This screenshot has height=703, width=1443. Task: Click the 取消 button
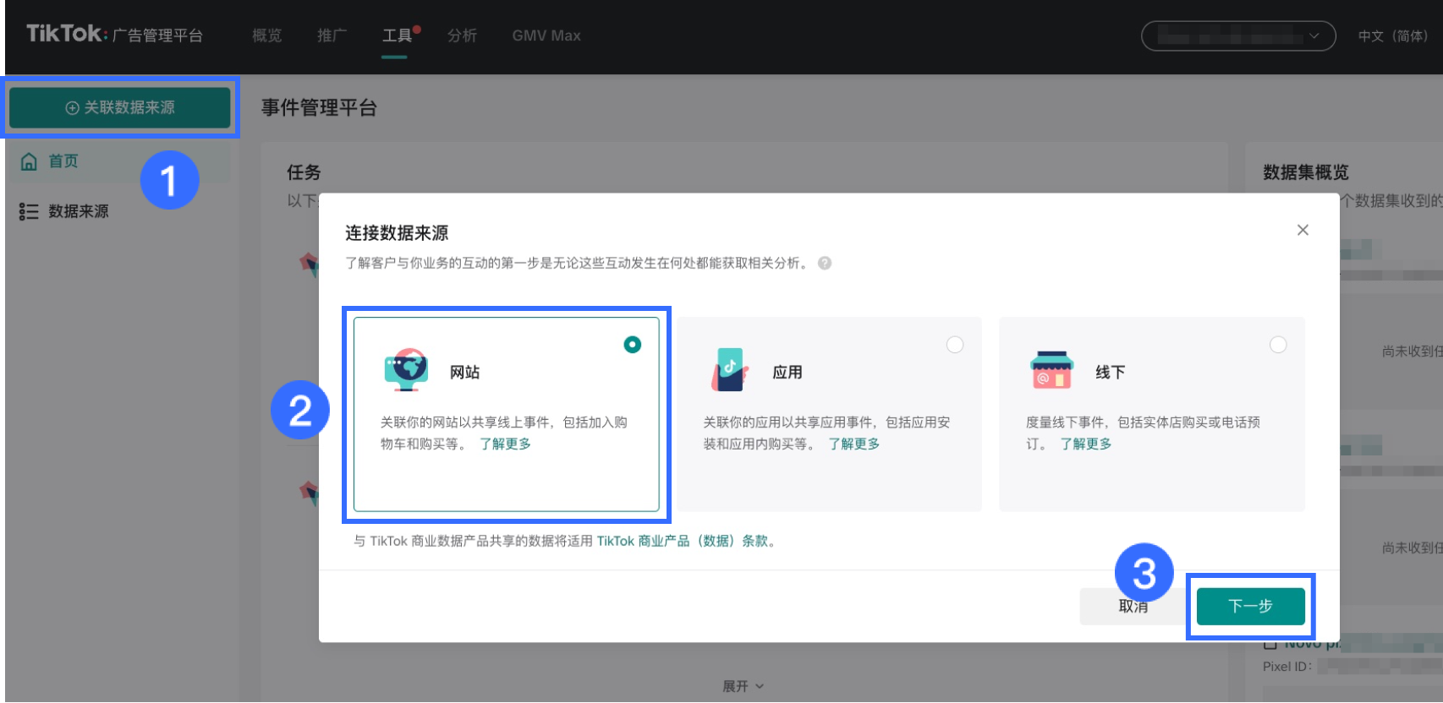click(1133, 607)
